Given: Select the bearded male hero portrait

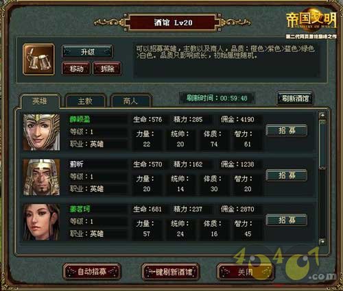Looking at the screenshot, I should (41, 177).
